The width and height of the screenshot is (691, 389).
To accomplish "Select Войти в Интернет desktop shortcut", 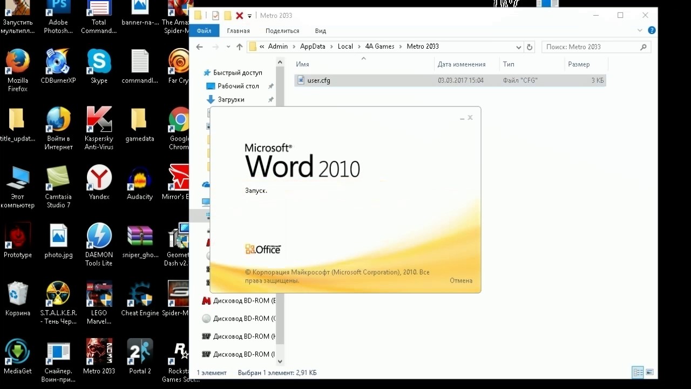I will [x=58, y=129].
